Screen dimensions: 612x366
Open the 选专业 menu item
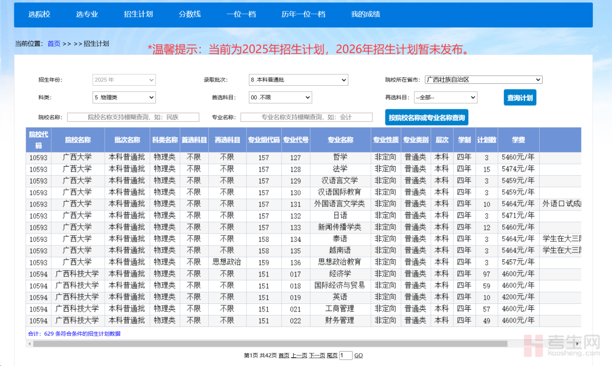(87, 14)
